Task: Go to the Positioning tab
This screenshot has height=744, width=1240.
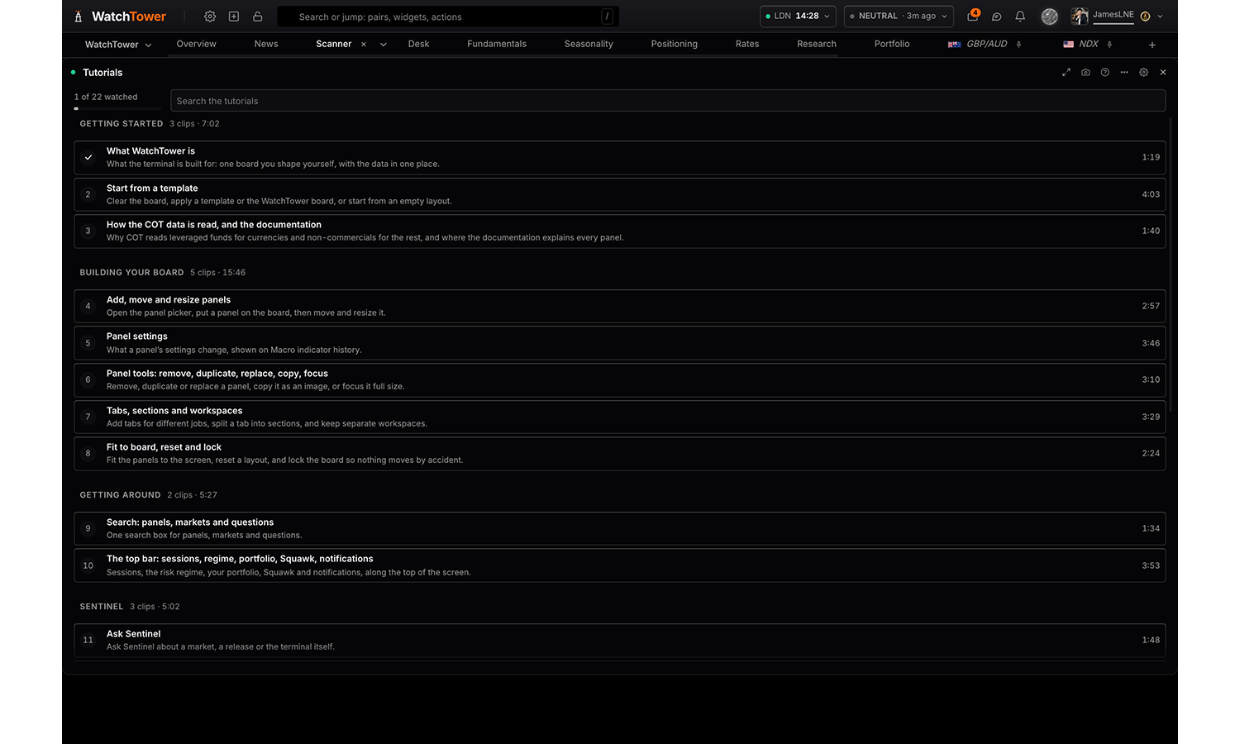Action: coord(675,44)
